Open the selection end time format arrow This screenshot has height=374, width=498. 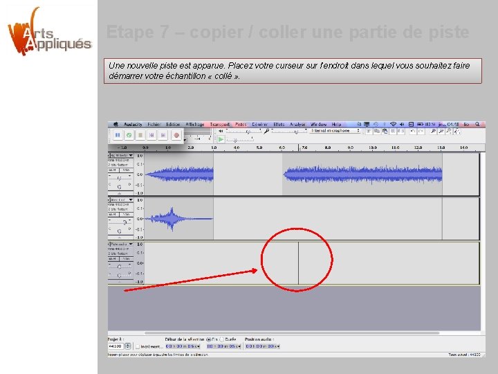pyautogui.click(x=240, y=346)
